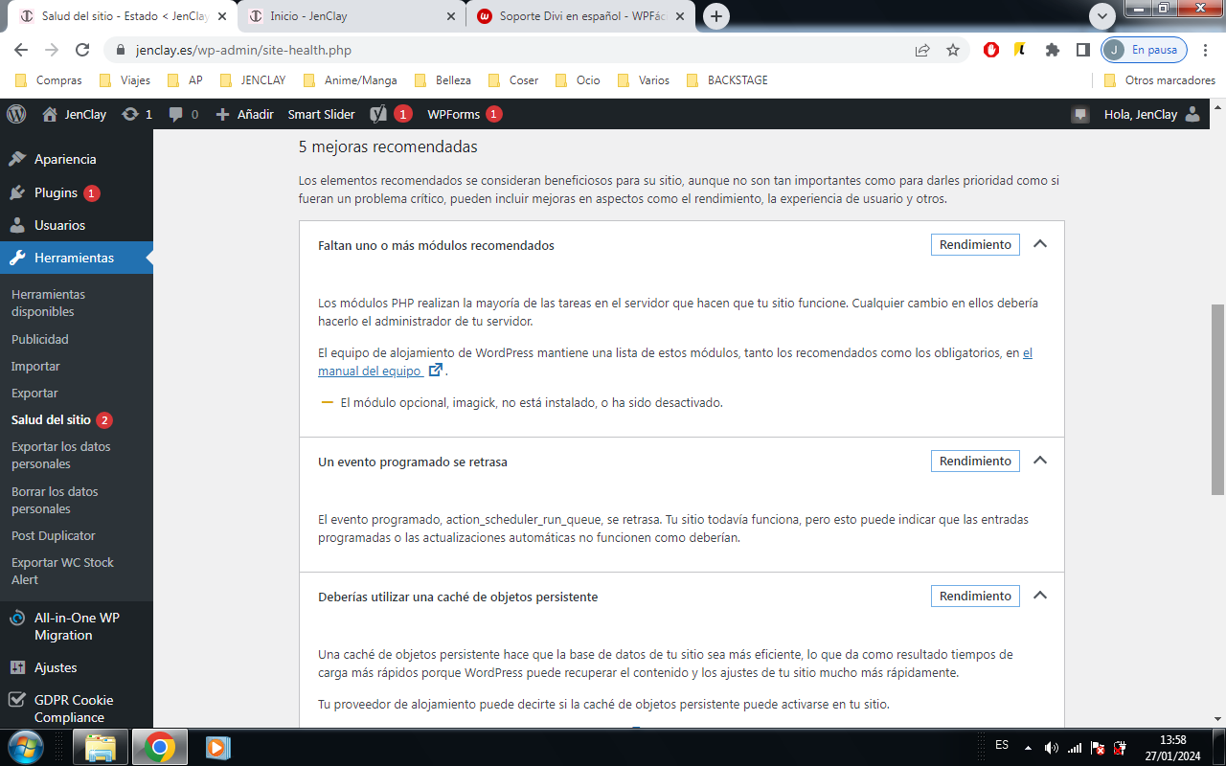
Task: Open Smart Slider in admin bar
Action: 321,114
